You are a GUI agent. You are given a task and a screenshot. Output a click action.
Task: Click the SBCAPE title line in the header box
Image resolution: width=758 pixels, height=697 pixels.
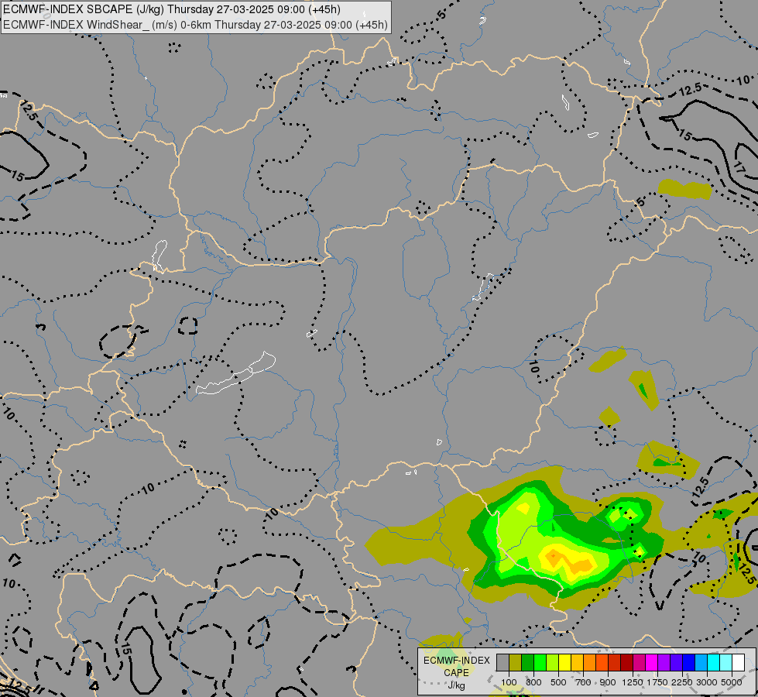(x=172, y=9)
